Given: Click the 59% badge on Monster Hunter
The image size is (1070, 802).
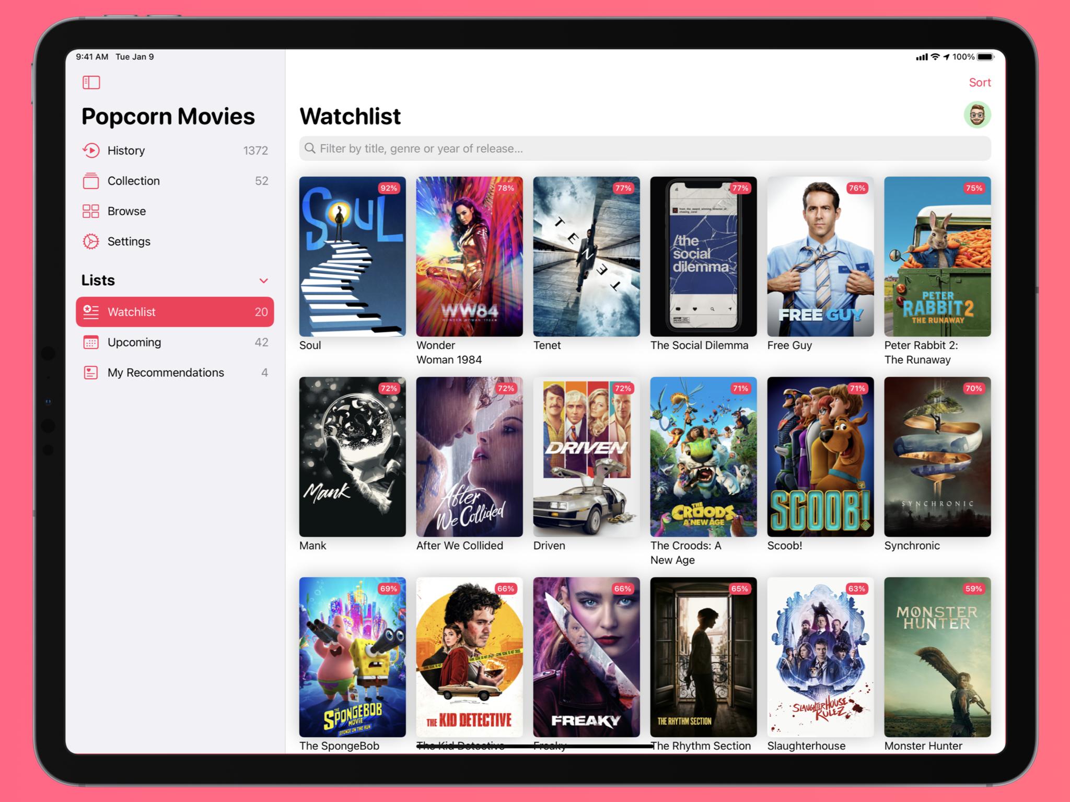Looking at the screenshot, I should click(974, 589).
